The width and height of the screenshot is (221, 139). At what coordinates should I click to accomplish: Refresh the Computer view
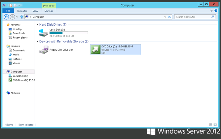[x=170, y=17]
